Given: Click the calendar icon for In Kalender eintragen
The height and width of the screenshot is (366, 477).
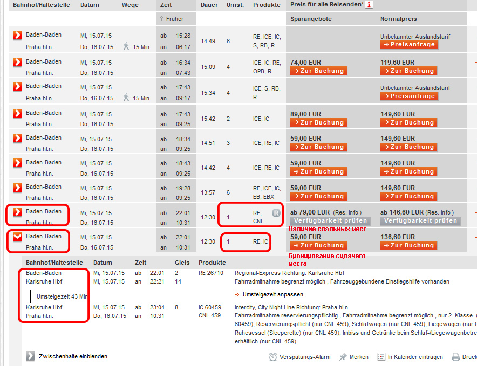Looking at the screenshot, I should (381, 357).
